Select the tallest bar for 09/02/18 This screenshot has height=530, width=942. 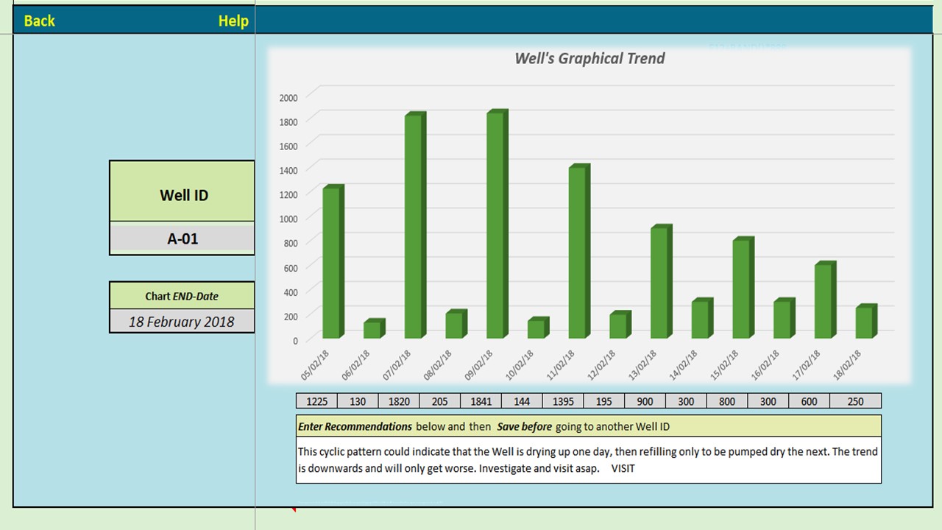tap(495, 221)
